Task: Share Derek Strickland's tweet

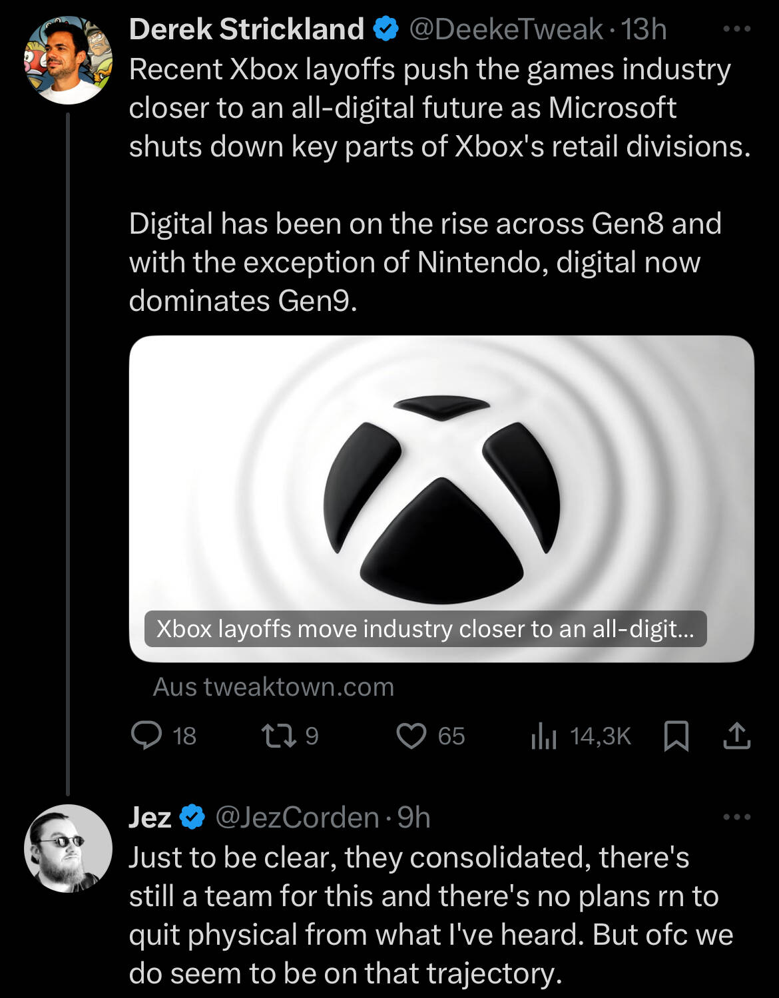Action: pyautogui.click(x=736, y=736)
